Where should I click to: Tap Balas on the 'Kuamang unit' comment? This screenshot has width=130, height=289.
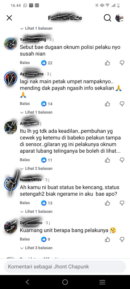click(x=25, y=239)
